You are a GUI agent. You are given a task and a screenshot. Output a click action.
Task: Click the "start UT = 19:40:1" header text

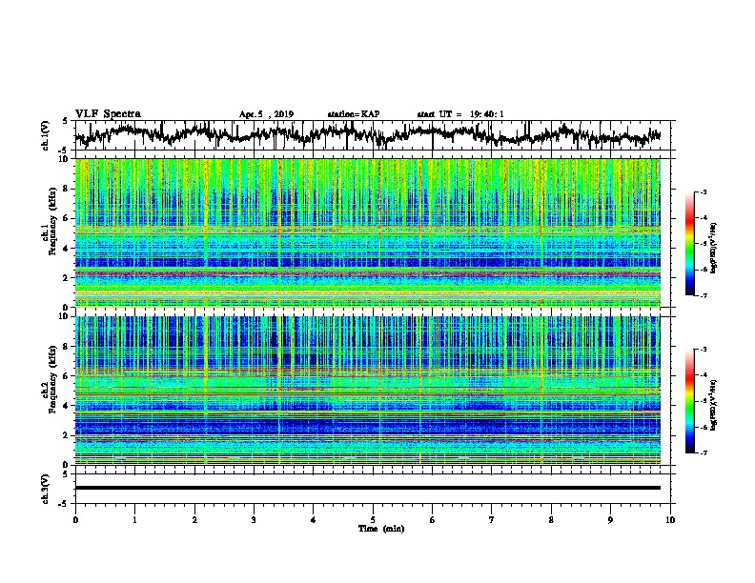click(460, 114)
